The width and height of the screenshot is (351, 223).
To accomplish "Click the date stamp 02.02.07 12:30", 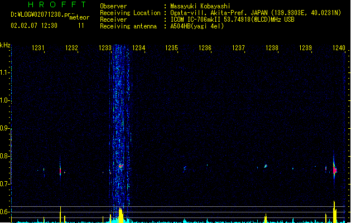I will pyautogui.click(x=34, y=26).
